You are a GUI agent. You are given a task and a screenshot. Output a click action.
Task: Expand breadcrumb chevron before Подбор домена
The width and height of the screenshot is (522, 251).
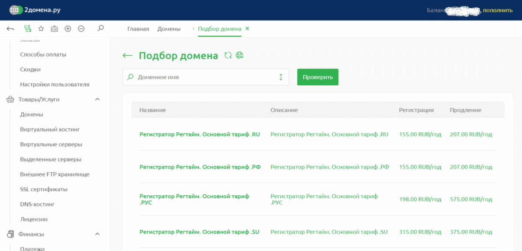193,29
